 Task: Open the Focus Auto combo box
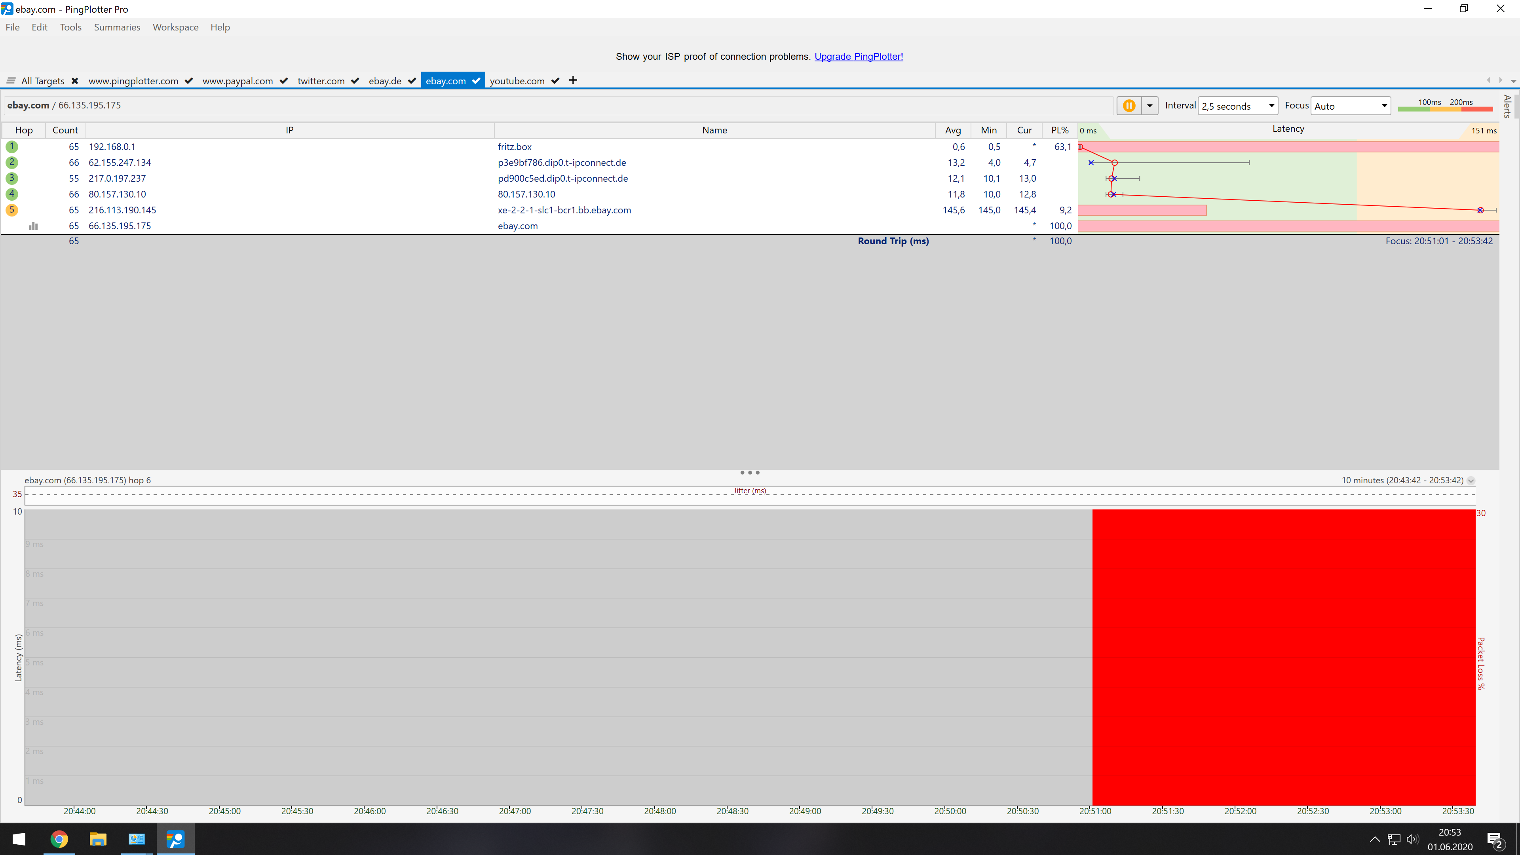pos(1351,106)
